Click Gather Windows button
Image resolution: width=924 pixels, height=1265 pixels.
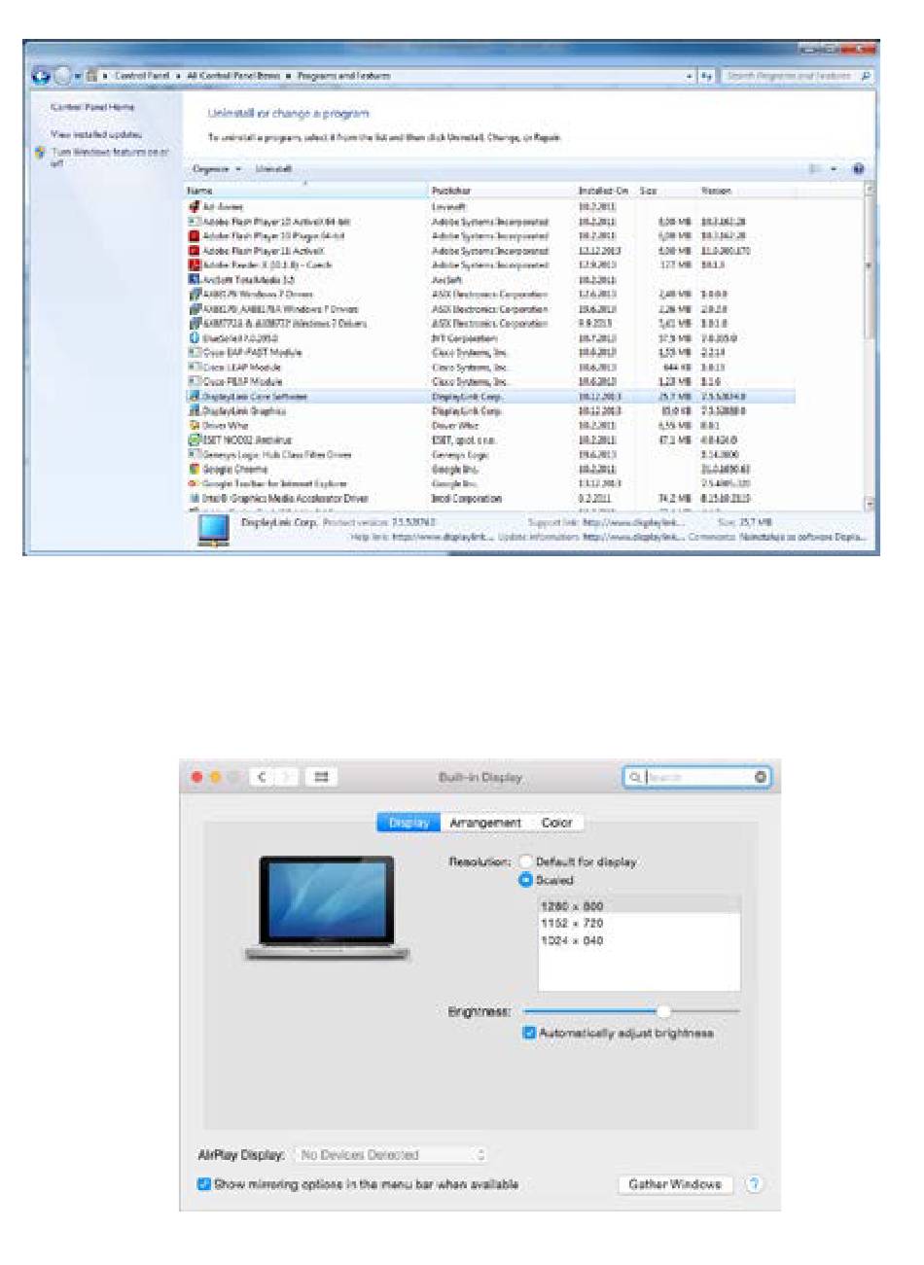click(675, 1184)
